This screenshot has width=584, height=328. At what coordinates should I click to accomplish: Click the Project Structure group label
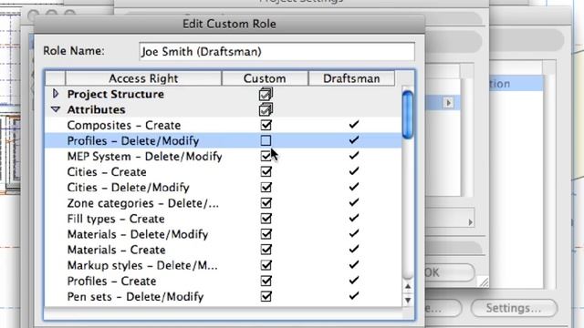click(116, 94)
